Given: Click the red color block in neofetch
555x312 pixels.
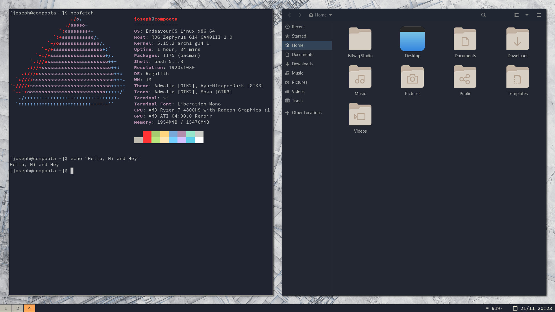Looking at the screenshot, I should click(x=147, y=137).
